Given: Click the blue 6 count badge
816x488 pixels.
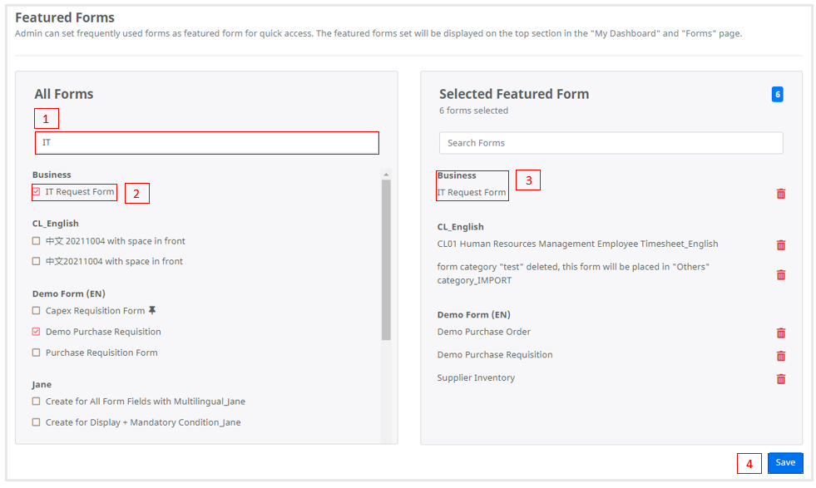Looking at the screenshot, I should (x=777, y=94).
